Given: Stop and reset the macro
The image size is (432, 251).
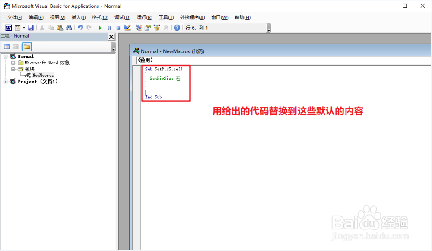Looking at the screenshot, I should tap(118, 28).
